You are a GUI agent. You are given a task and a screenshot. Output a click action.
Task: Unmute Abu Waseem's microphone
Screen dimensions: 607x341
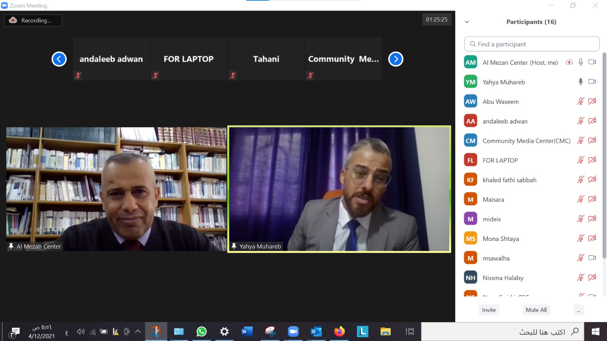pos(580,102)
